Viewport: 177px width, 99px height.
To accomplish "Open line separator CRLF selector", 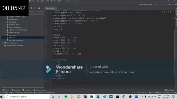I will tap(138, 93).
